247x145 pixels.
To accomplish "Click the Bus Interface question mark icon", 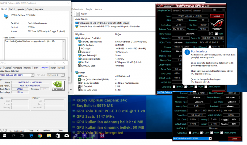I will click(223, 42).
